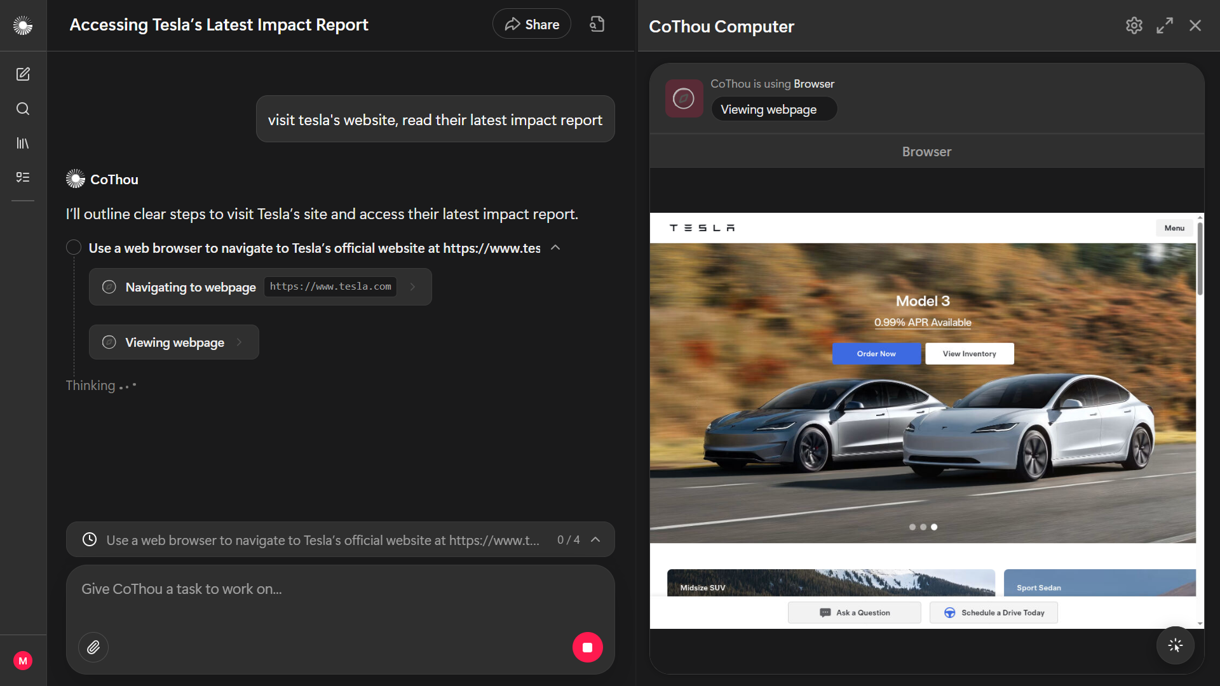Click Schedule a Drive Today
Image resolution: width=1220 pixels, height=686 pixels.
(x=993, y=612)
